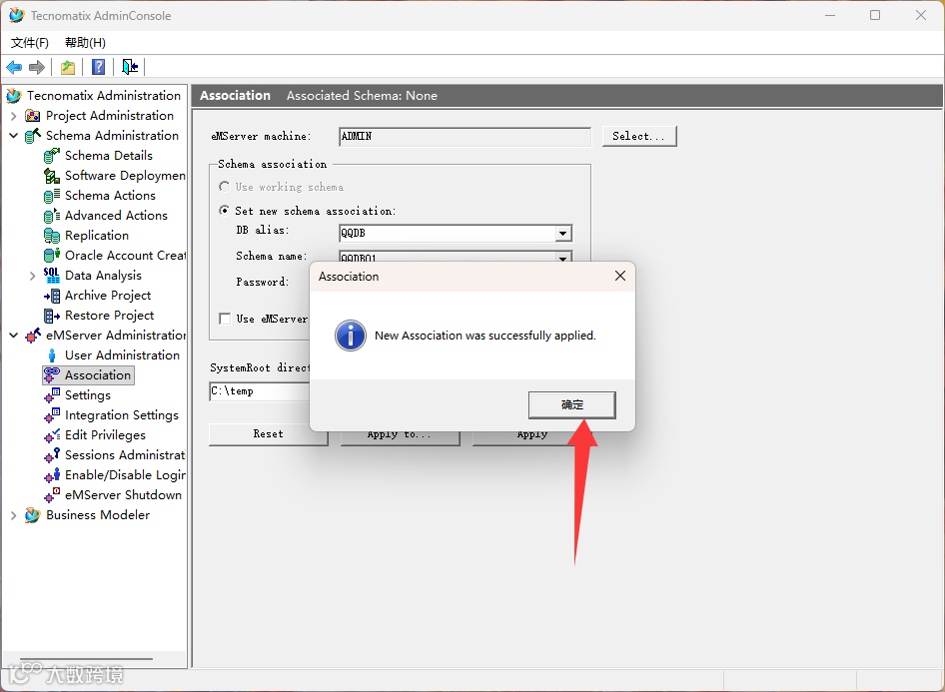
Task: Click the tree panel horizontal scrollbar
Action: point(86,659)
